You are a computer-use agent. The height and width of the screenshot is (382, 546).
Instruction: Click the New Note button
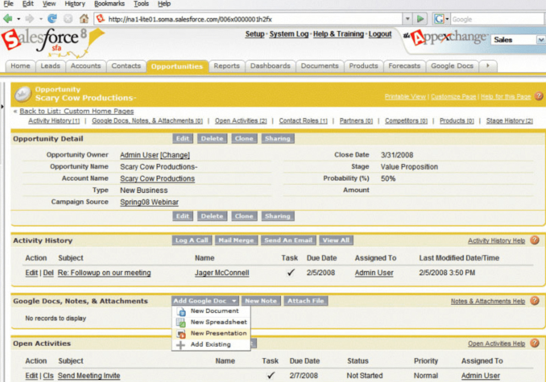tap(261, 301)
